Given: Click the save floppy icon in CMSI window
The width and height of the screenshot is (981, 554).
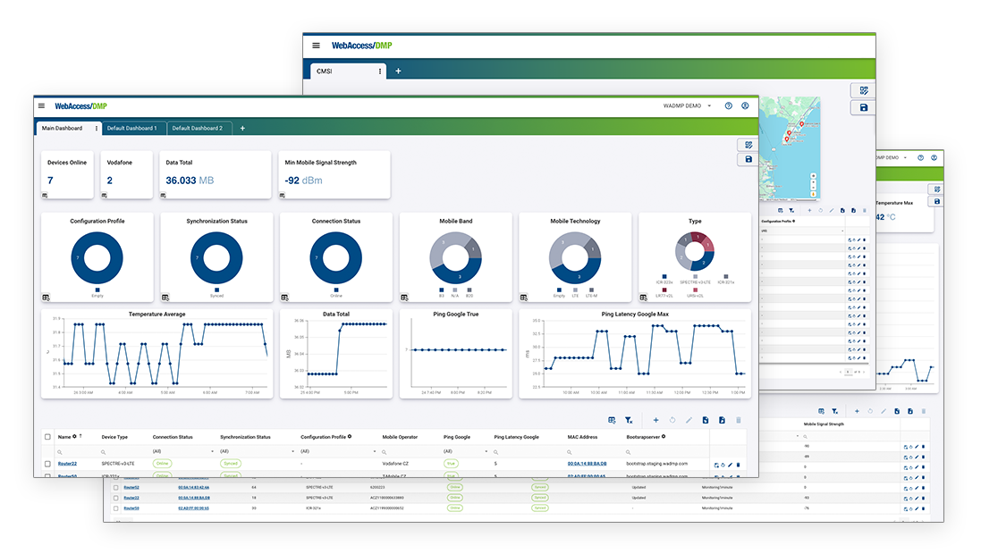Looking at the screenshot, I should click(x=863, y=107).
